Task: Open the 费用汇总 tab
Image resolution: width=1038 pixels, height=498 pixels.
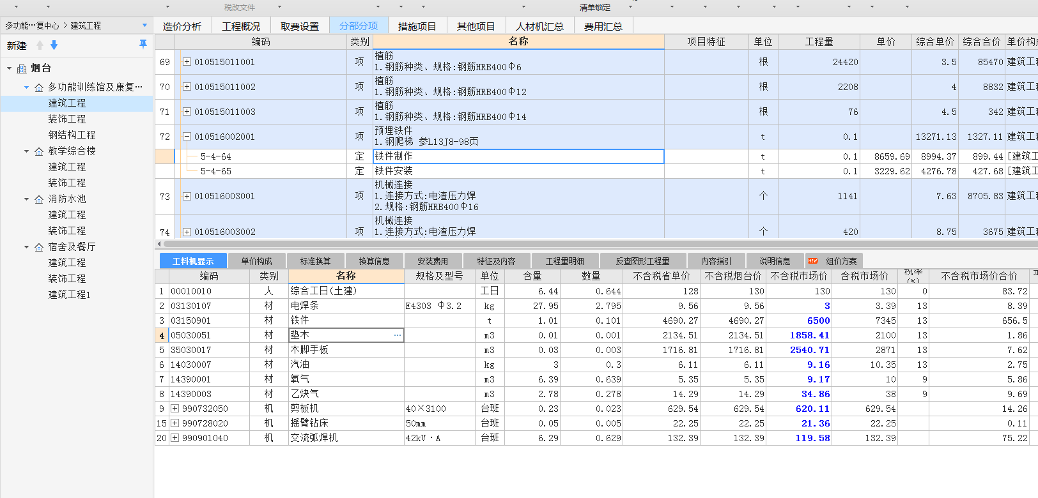Action: tap(603, 26)
